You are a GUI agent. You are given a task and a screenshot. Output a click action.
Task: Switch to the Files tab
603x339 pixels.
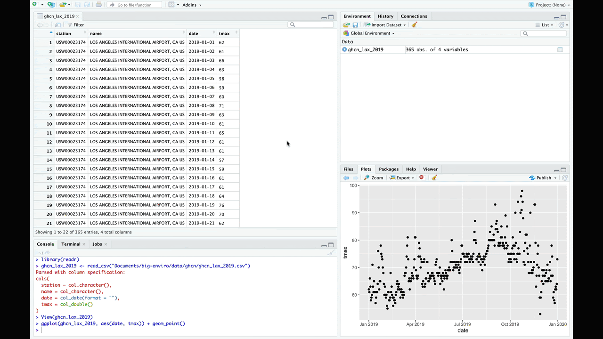(348, 169)
